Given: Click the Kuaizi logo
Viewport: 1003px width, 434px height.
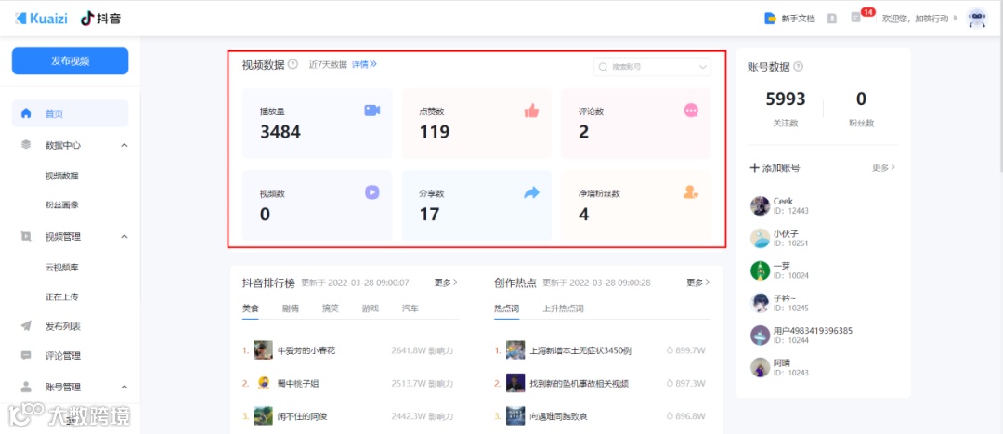Looking at the screenshot, I should coord(43,18).
